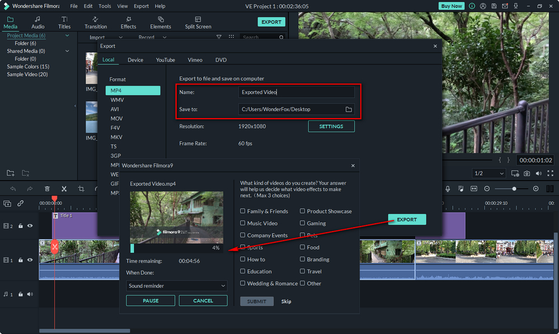Switch to the Device export tab
The image size is (559, 334).
(135, 60)
